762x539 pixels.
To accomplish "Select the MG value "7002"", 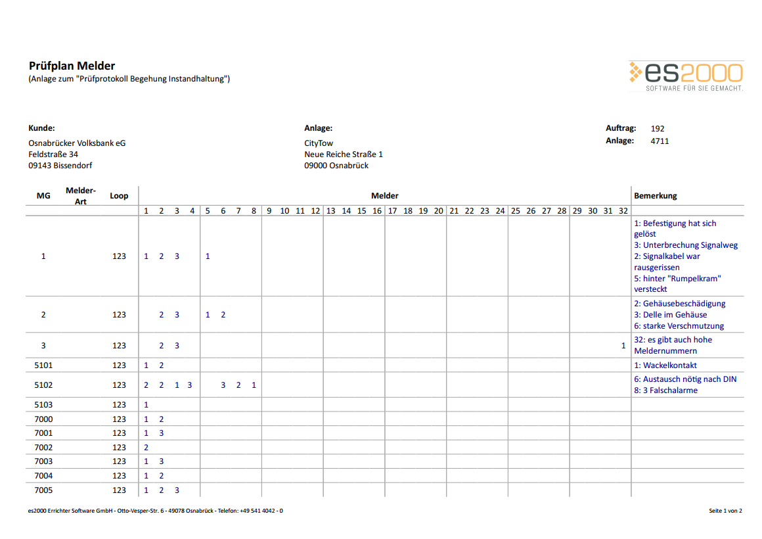I will (43, 448).
